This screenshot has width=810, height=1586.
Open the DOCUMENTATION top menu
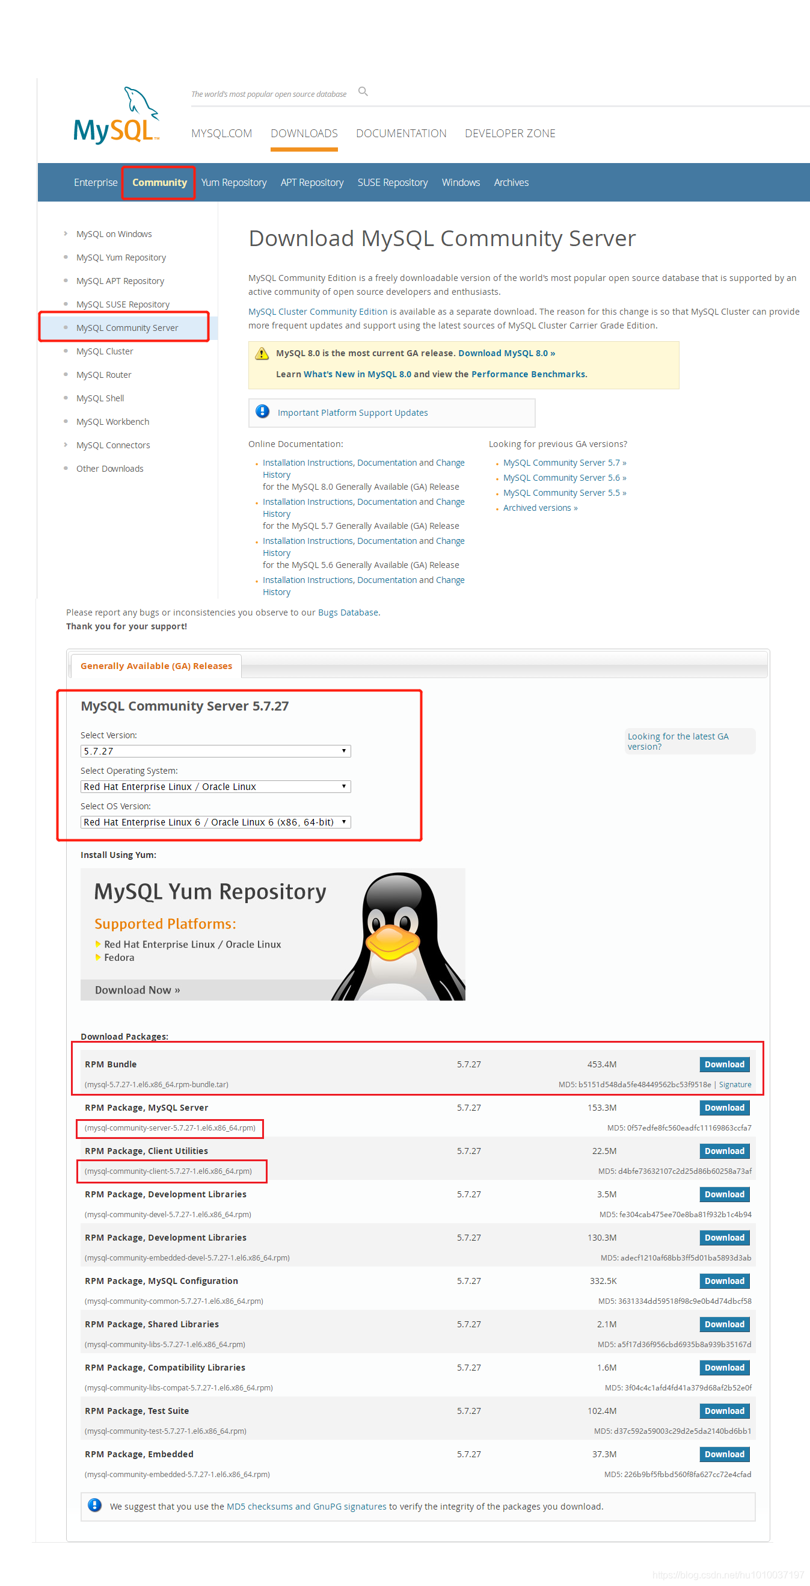point(401,134)
